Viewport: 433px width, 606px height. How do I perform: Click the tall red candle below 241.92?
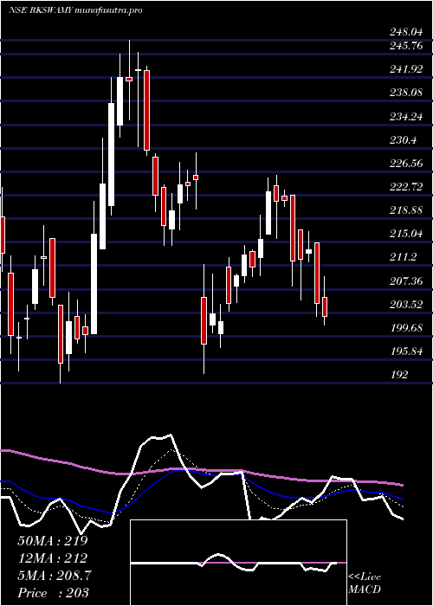(x=147, y=111)
